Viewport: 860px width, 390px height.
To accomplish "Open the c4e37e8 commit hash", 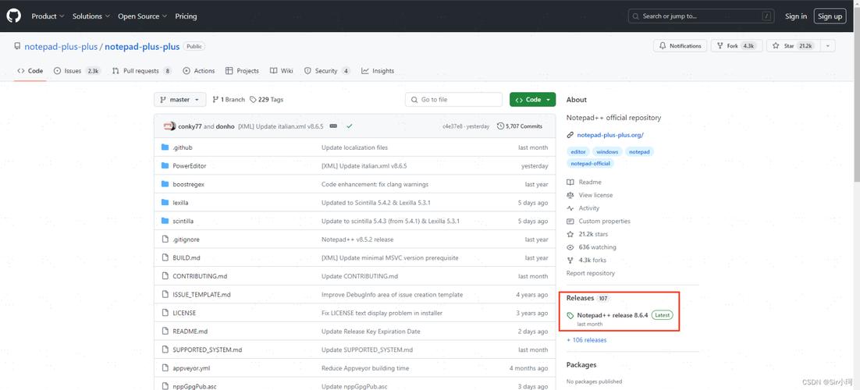I will pyautogui.click(x=452, y=126).
